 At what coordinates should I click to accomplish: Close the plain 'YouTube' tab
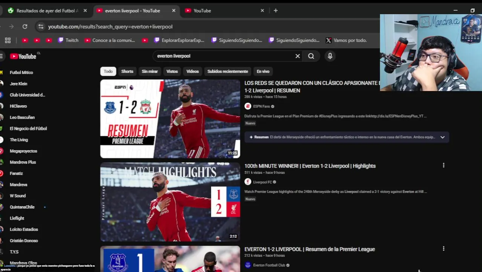pos(262,11)
